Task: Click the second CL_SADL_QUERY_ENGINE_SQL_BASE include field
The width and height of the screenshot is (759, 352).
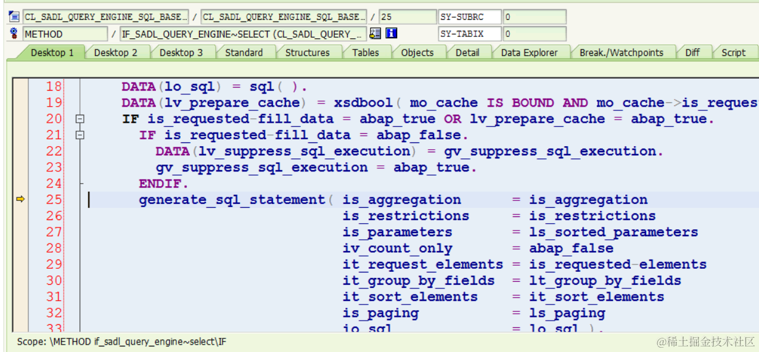Action: point(284,17)
